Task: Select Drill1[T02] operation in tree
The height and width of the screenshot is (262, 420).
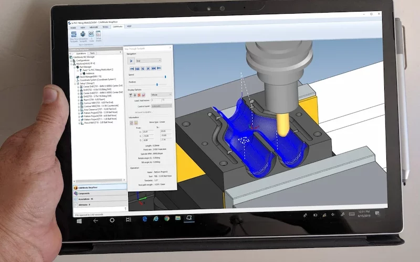Action: [x=97, y=90]
